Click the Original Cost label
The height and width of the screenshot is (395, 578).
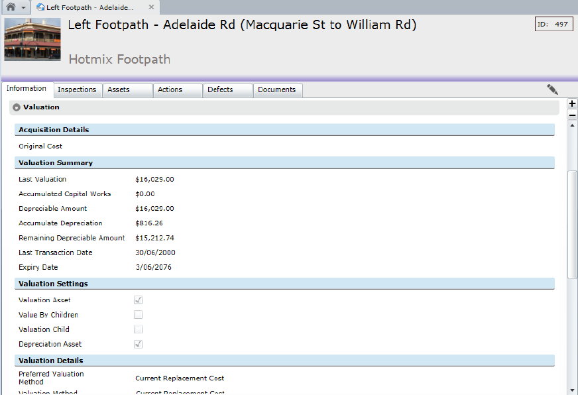40,146
